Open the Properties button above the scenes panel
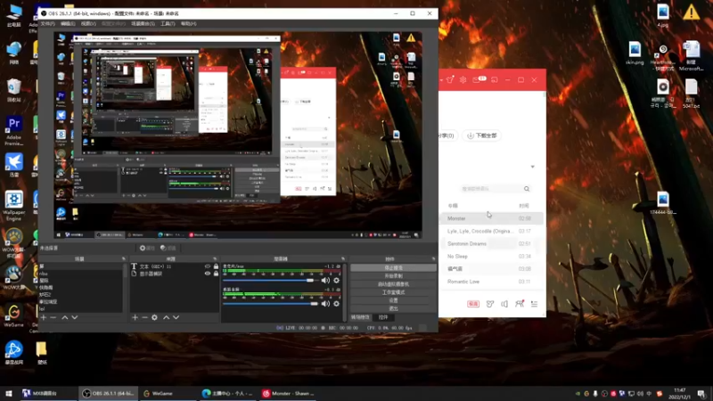The image size is (713, 401). pos(147,249)
